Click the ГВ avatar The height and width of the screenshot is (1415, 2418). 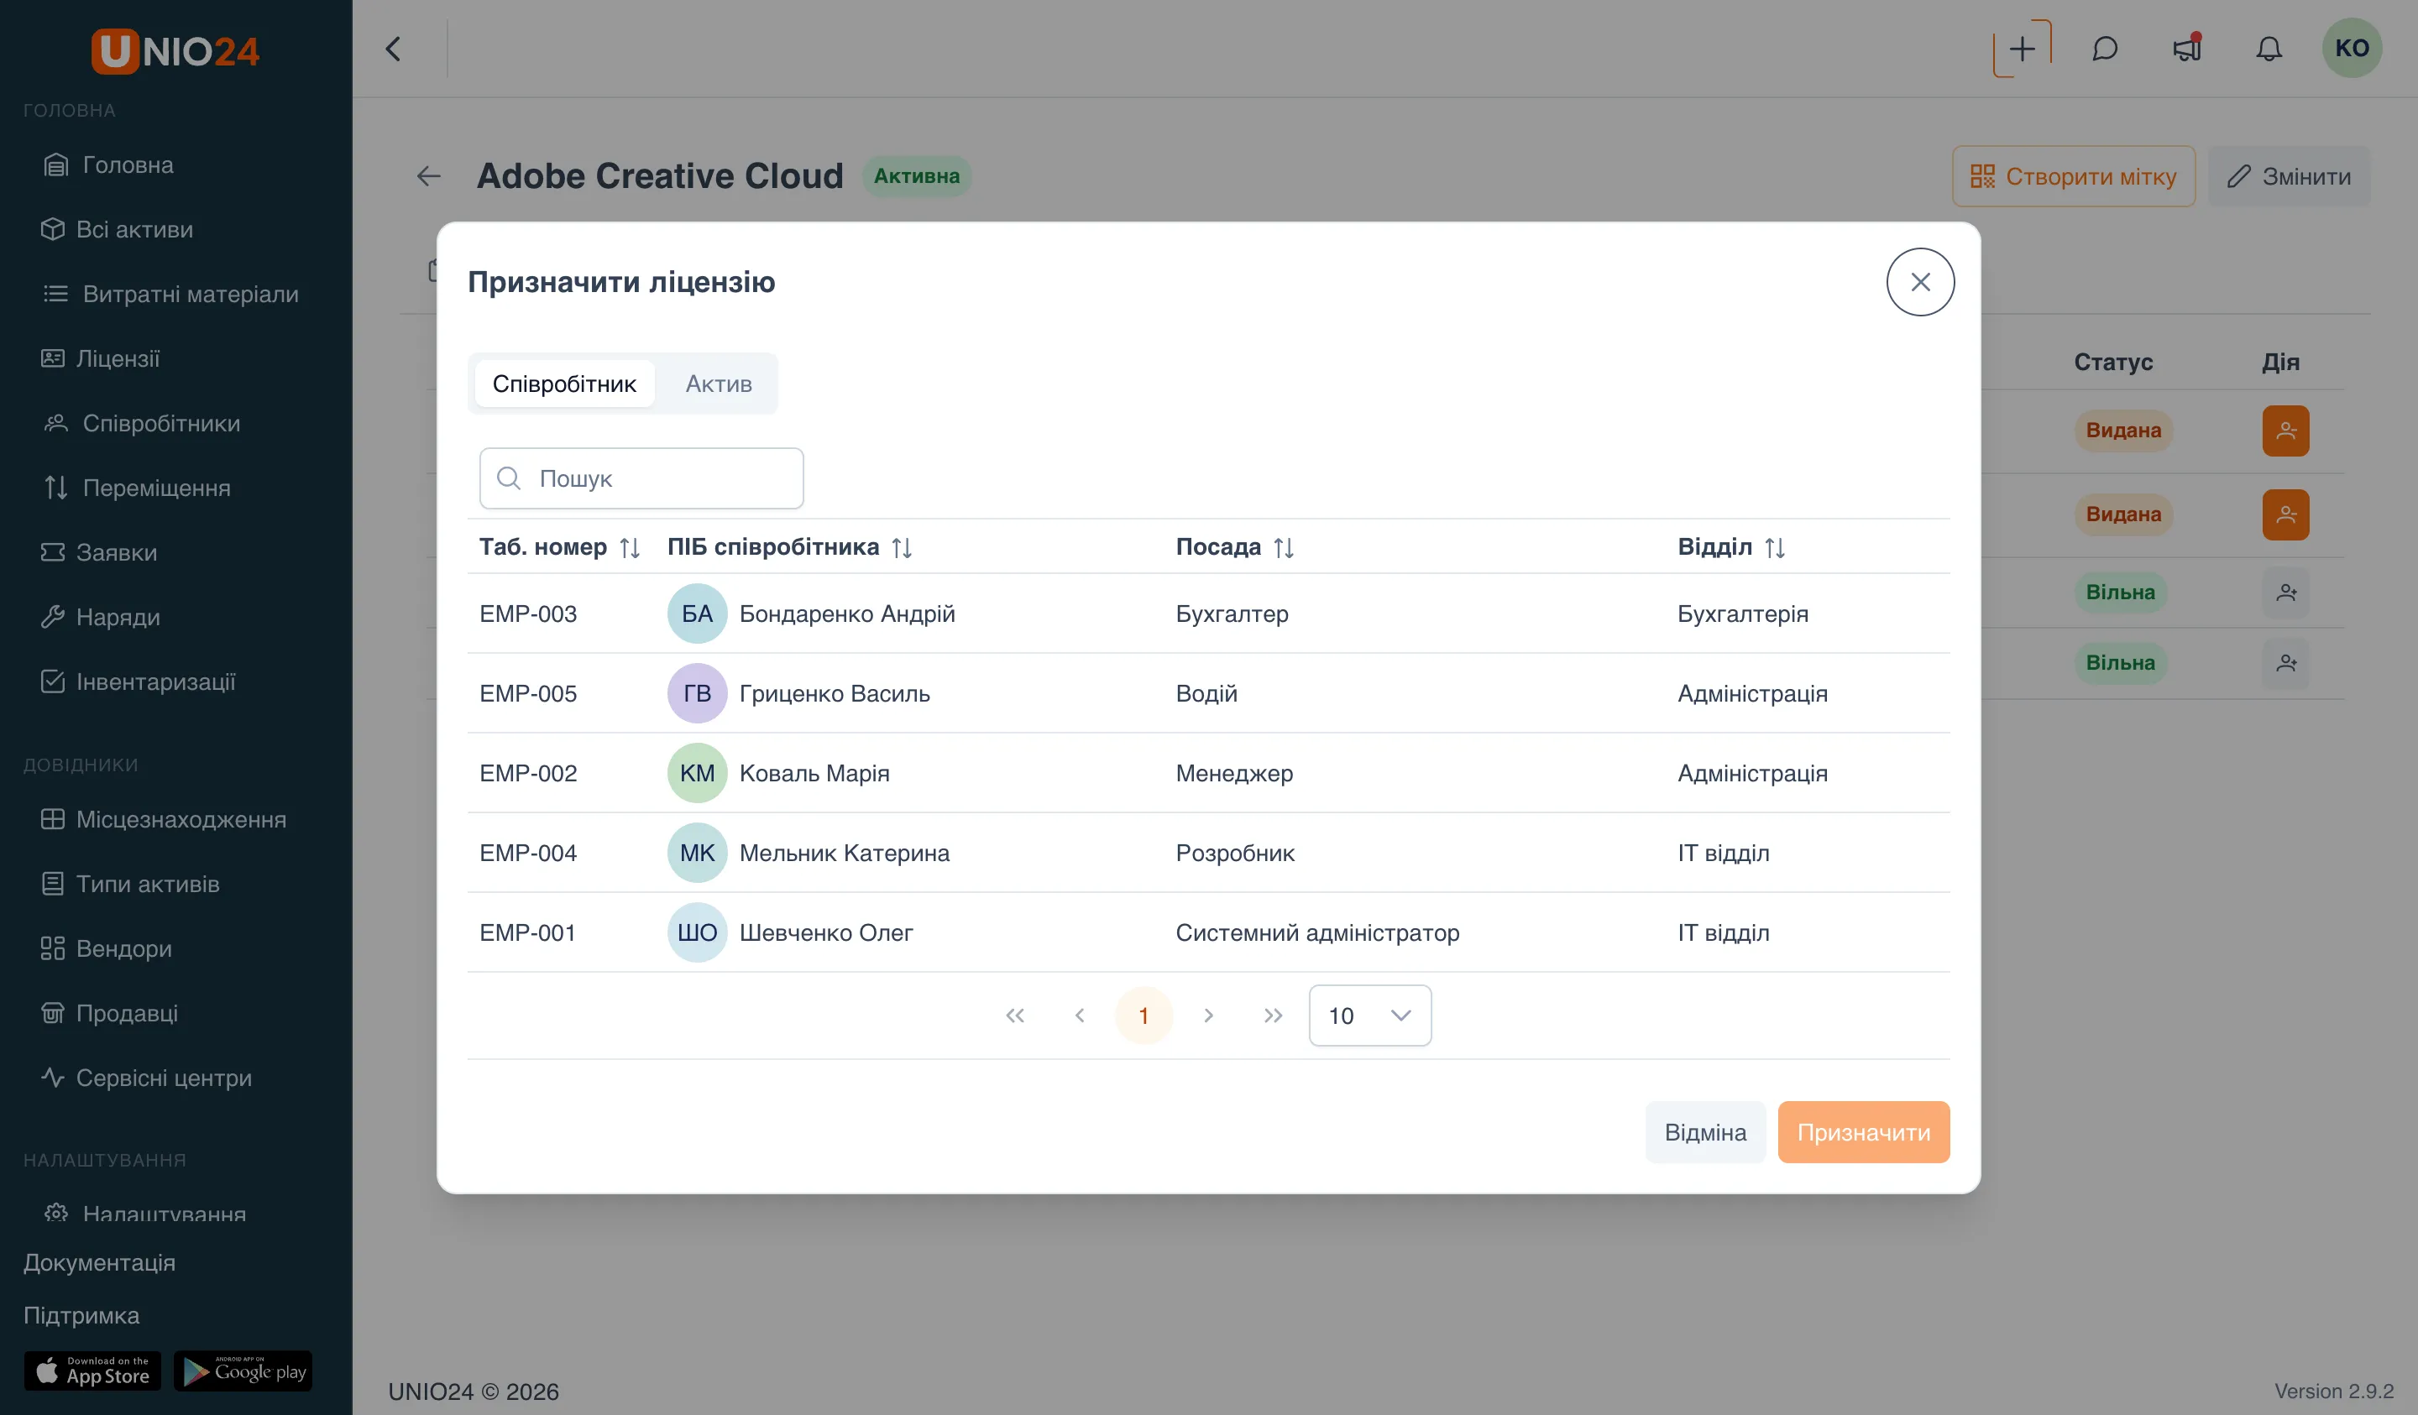pyautogui.click(x=698, y=693)
